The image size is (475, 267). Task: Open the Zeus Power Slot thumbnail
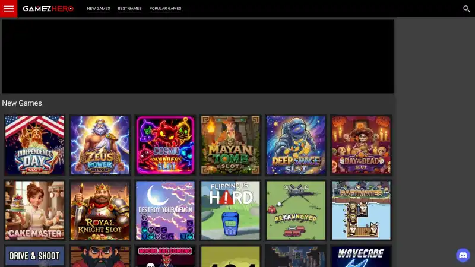(100, 145)
